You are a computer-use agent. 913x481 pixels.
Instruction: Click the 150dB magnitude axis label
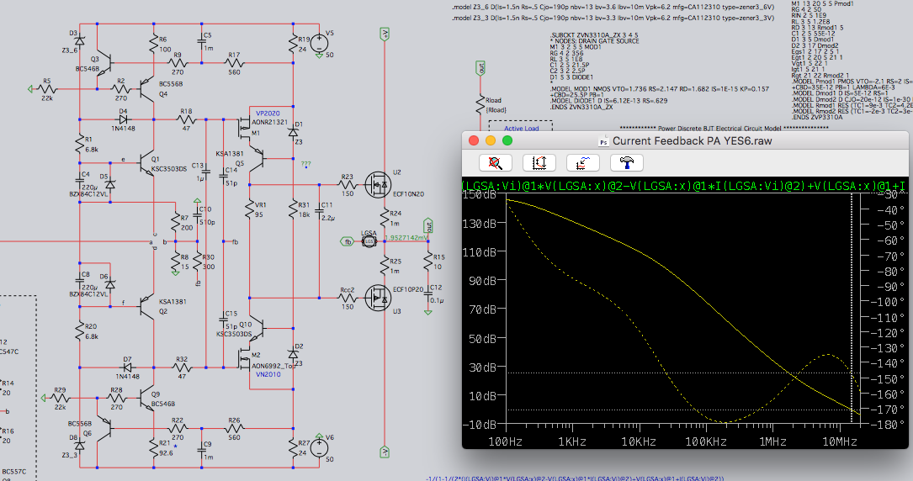point(480,195)
